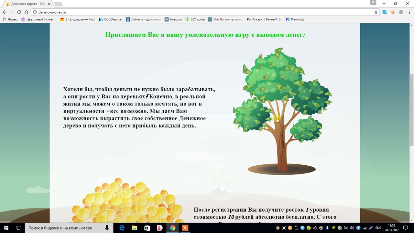The image size is (414, 233).
Task: Launch Microsoft Edge from taskbar
Action: 122,228
